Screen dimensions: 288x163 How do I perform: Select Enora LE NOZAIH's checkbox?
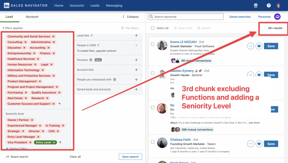pyautogui.click(x=153, y=44)
